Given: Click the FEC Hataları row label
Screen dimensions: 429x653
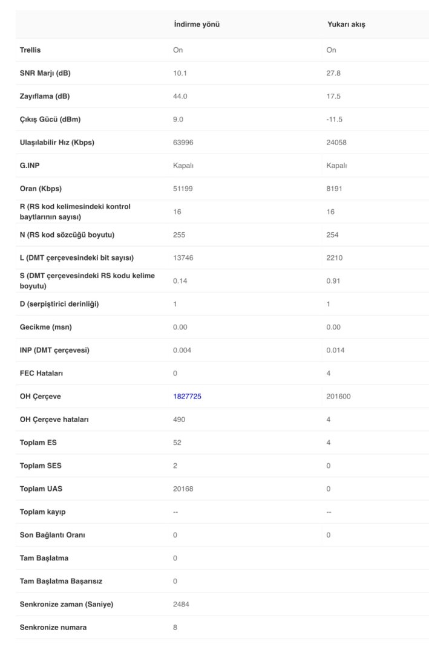Looking at the screenshot, I should coord(41,373).
